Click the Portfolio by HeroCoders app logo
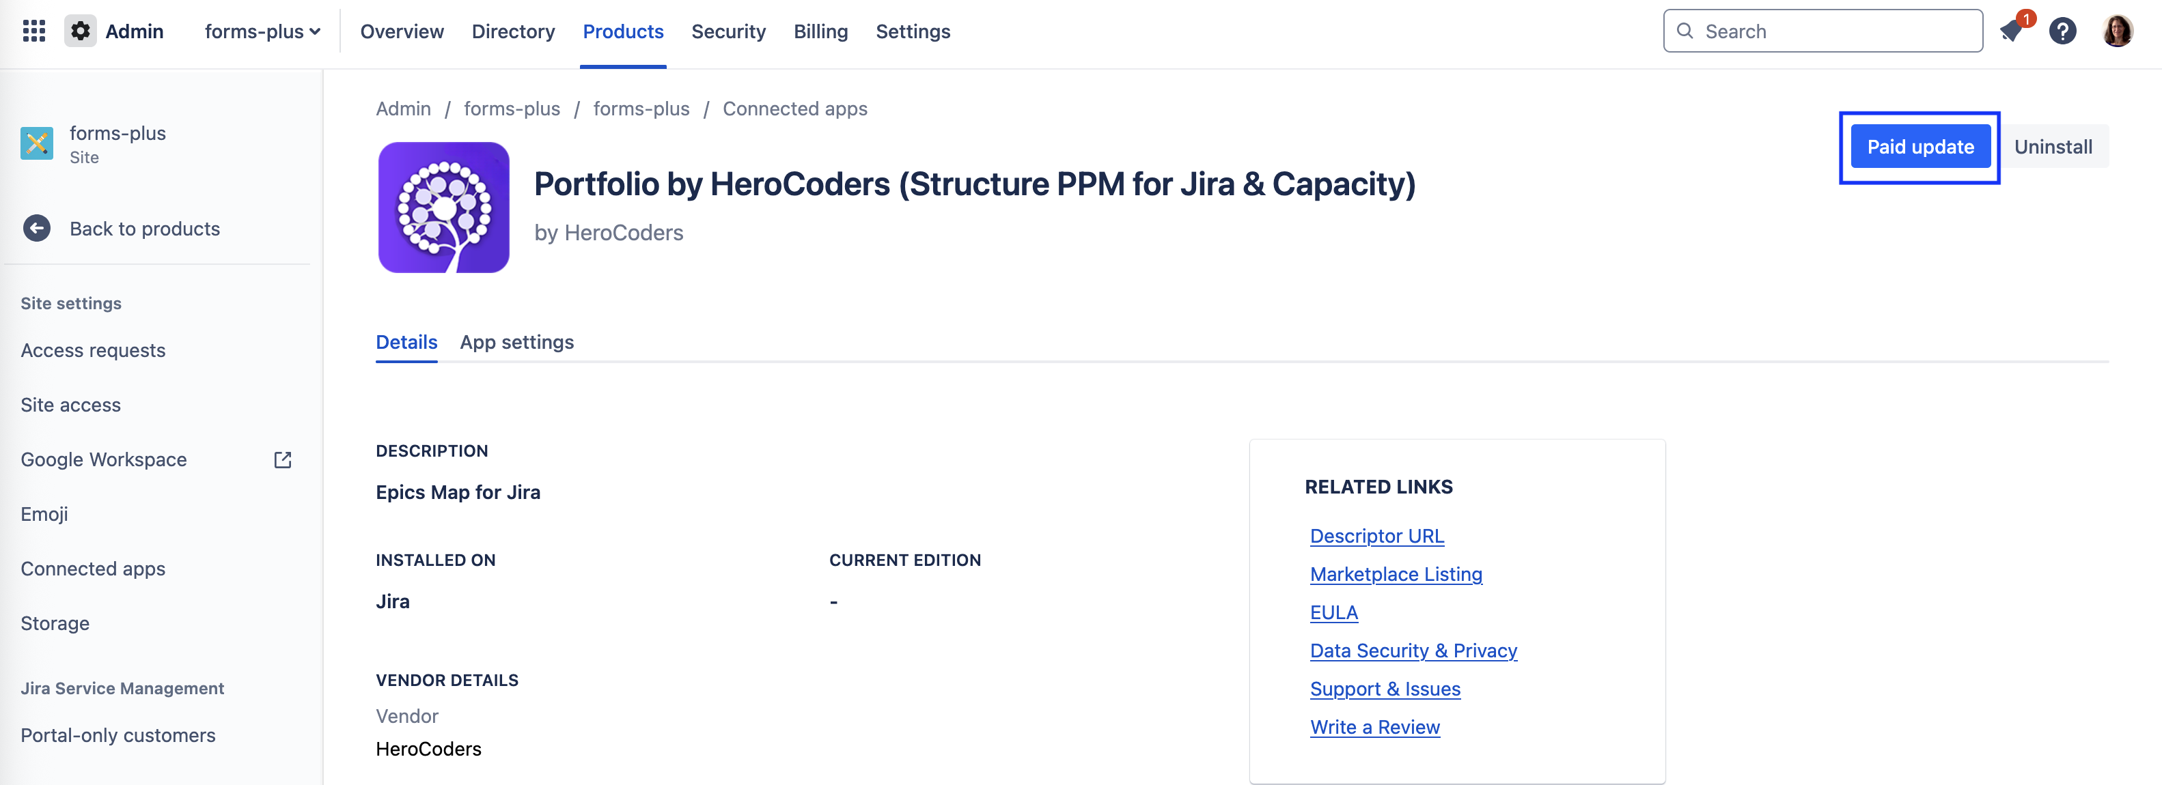 pyautogui.click(x=444, y=207)
